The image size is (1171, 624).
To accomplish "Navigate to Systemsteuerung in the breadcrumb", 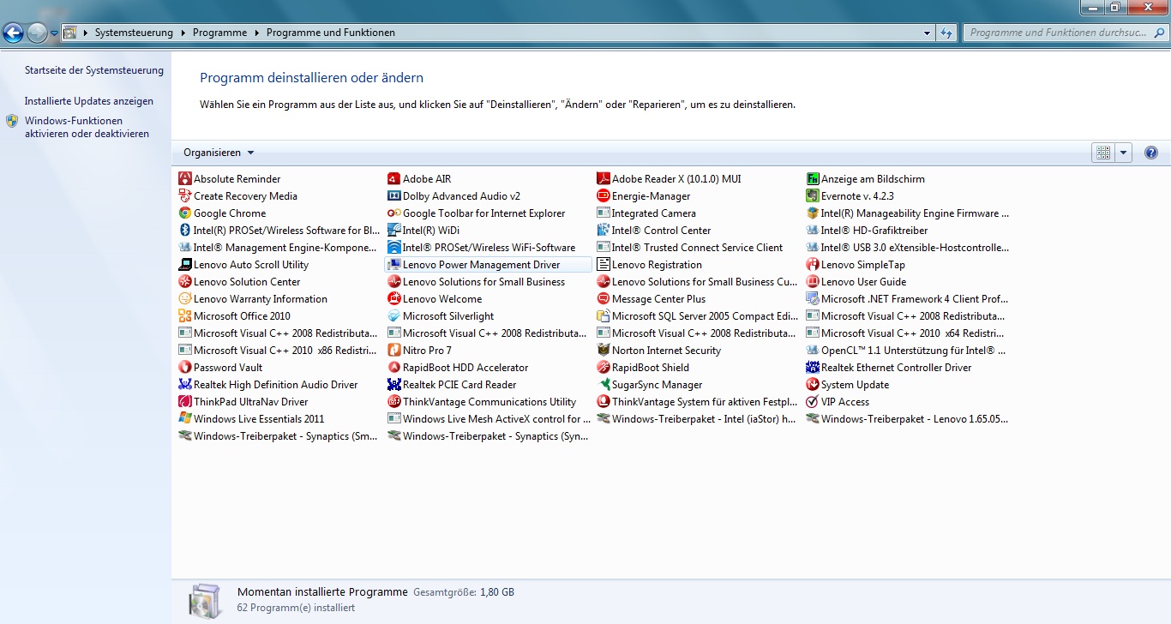I will pyautogui.click(x=134, y=33).
